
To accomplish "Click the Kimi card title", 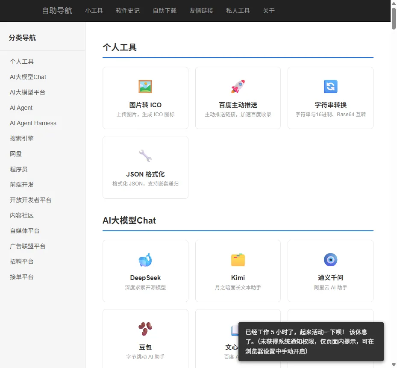I will coord(238,278).
